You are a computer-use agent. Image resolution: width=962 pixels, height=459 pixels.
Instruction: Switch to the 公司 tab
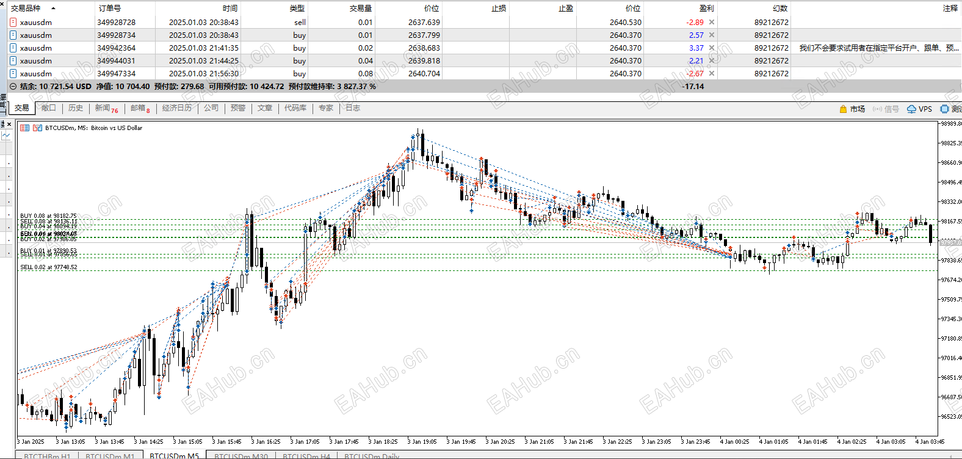tap(211, 108)
